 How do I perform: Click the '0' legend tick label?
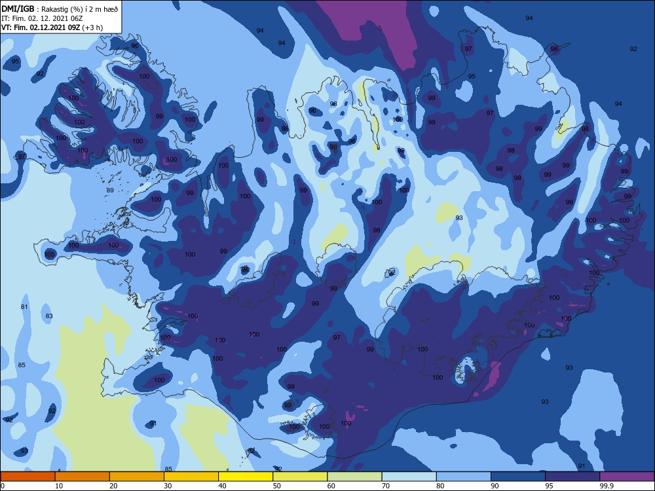point(3,486)
